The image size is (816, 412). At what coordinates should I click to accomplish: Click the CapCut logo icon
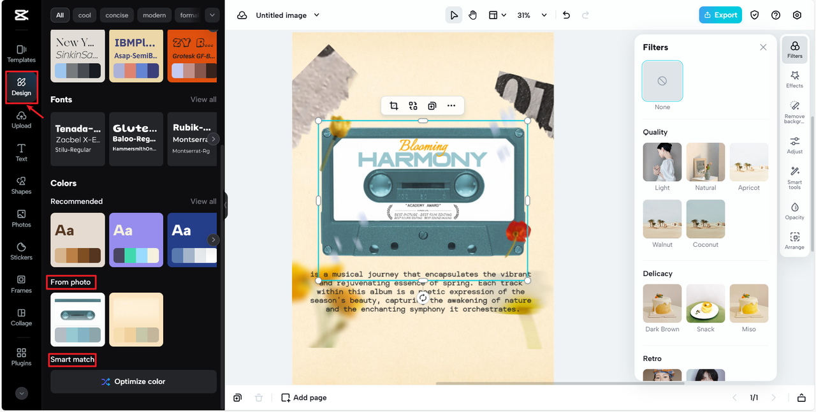[21, 15]
